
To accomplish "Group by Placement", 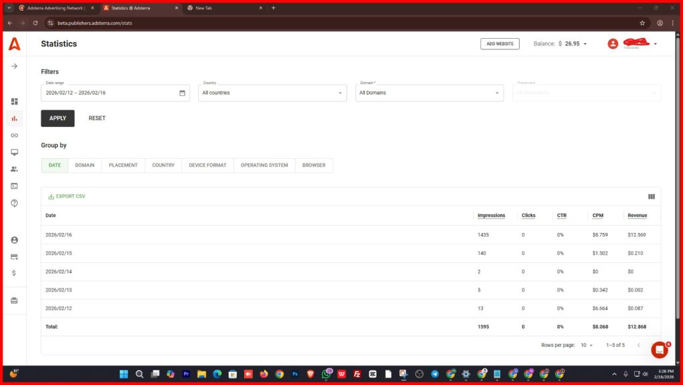I will coord(123,165).
